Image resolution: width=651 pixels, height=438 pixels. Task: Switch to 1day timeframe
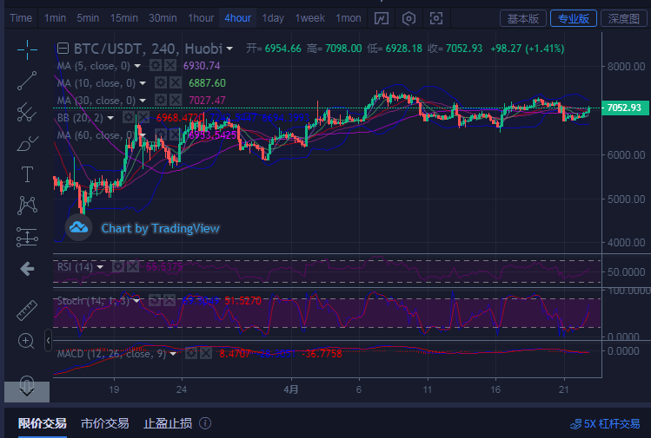[x=273, y=18]
